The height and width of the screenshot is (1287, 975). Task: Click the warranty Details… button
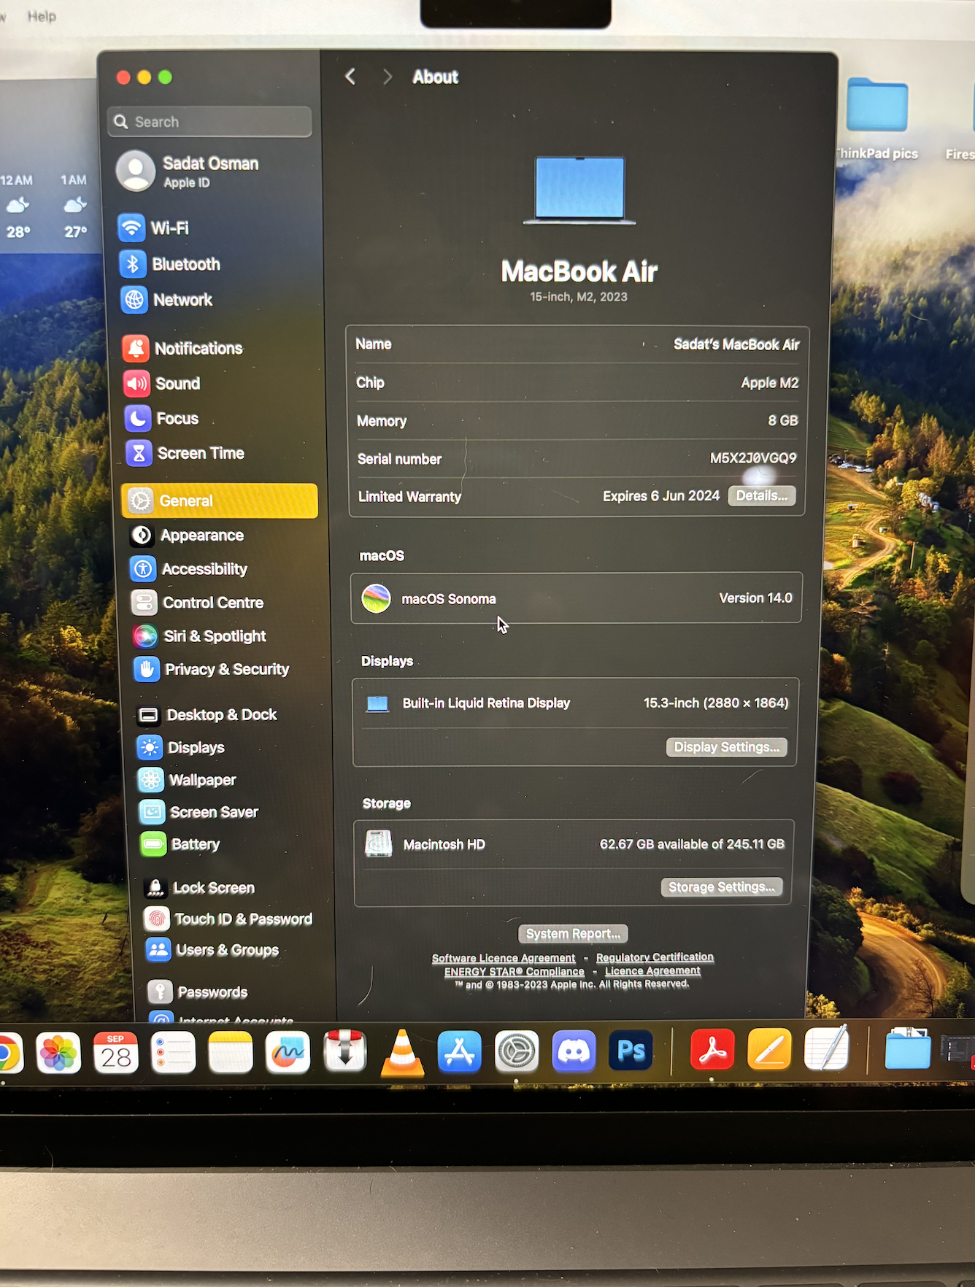[762, 496]
